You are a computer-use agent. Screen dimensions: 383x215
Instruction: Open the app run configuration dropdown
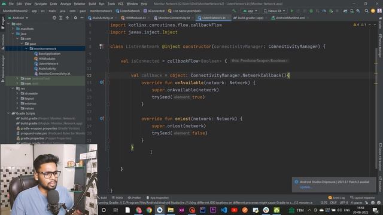[250, 11]
